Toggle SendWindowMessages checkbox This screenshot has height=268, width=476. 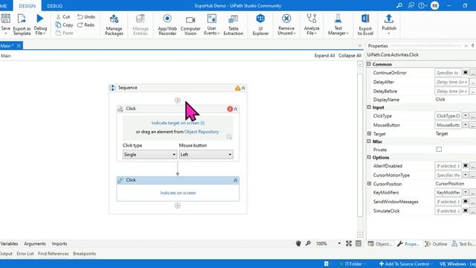tap(466, 202)
